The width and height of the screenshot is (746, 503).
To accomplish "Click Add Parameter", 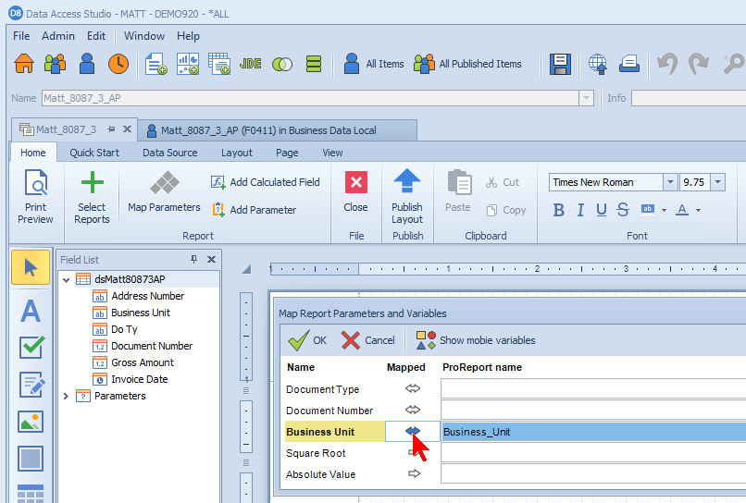I will (x=254, y=210).
